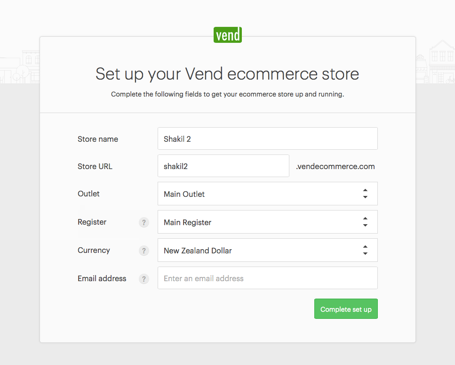Click the Complete set up button

(346, 308)
